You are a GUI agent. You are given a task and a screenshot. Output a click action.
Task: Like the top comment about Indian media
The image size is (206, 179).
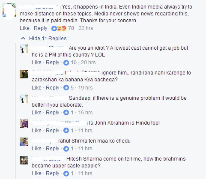24,28
